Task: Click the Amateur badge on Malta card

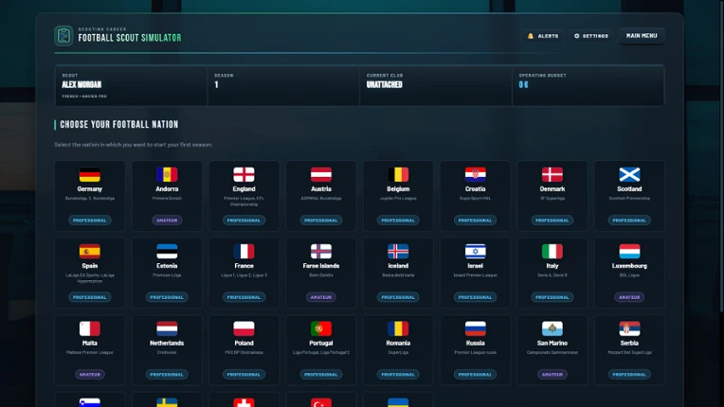Action: coord(90,374)
